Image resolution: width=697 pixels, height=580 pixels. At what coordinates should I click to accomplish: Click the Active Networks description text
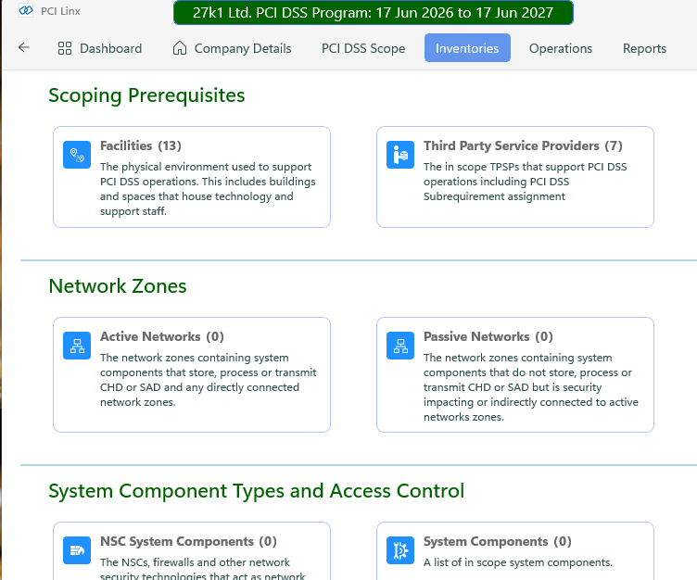[x=208, y=380]
